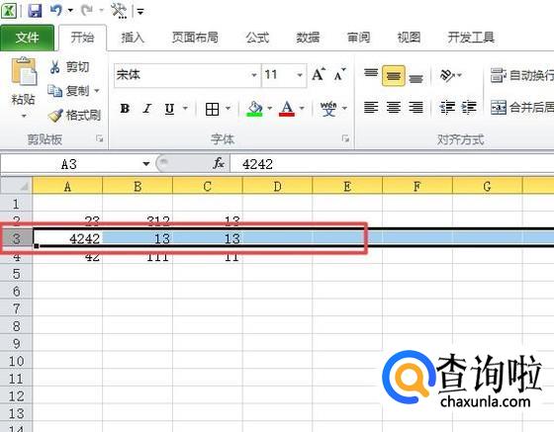Switch to the 插入 ribbon tab
554x432 pixels.
[x=133, y=38]
